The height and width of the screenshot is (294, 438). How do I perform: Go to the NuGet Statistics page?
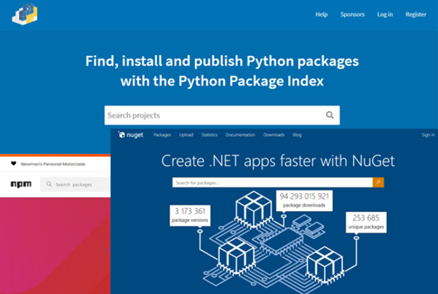pos(209,135)
